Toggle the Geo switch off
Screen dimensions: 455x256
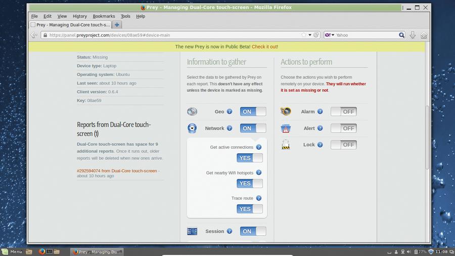pos(253,111)
